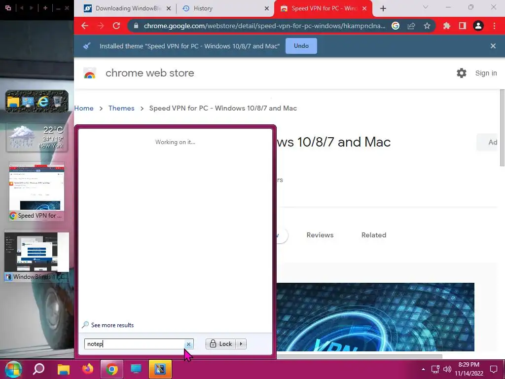Viewport: 505px width, 379px height.
Task: Open the Related tab
Action: (x=374, y=235)
